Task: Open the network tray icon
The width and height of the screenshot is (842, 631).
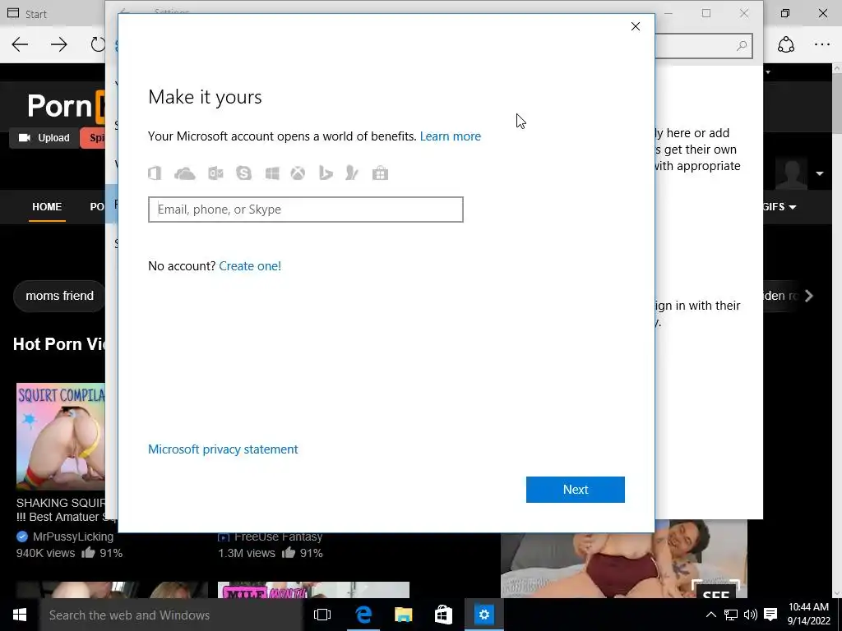Action: coord(730,615)
